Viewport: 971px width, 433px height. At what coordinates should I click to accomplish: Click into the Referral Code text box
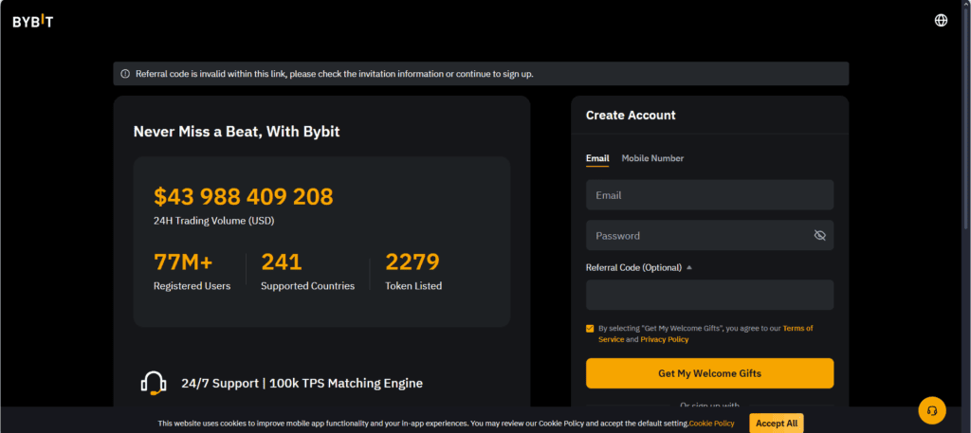pos(709,295)
